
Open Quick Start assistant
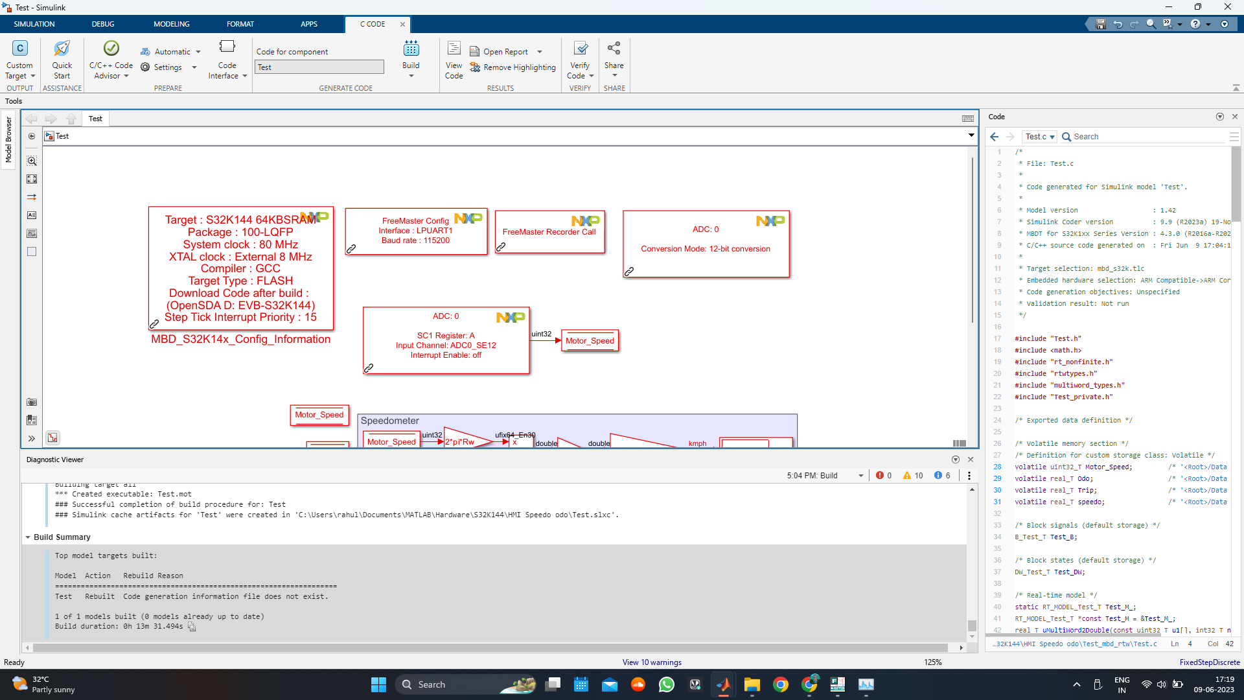click(x=62, y=49)
